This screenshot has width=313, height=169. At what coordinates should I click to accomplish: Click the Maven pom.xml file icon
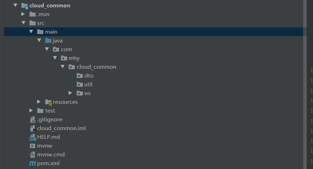click(x=33, y=163)
